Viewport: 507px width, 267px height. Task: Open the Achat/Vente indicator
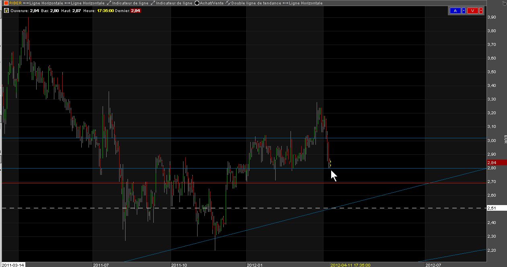pyautogui.click(x=210, y=3)
